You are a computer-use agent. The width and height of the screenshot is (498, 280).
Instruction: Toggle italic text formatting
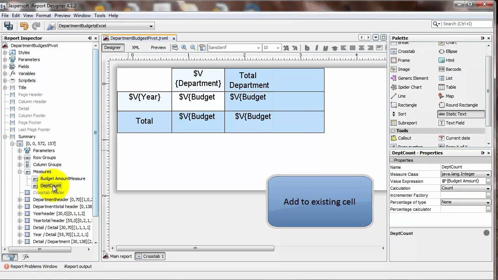[x=316, y=48]
